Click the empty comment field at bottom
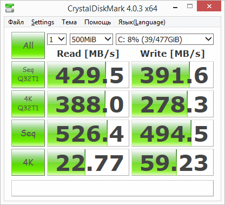The image size is (225, 205). pyautogui.click(x=112, y=188)
